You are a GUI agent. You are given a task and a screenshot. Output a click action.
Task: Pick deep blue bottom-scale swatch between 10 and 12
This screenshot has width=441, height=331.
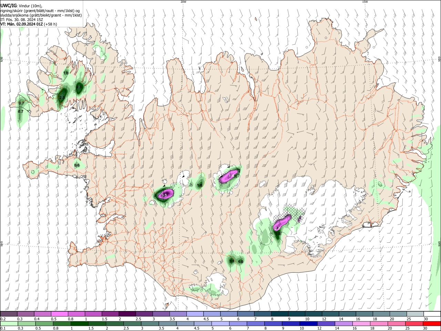pos(308,324)
